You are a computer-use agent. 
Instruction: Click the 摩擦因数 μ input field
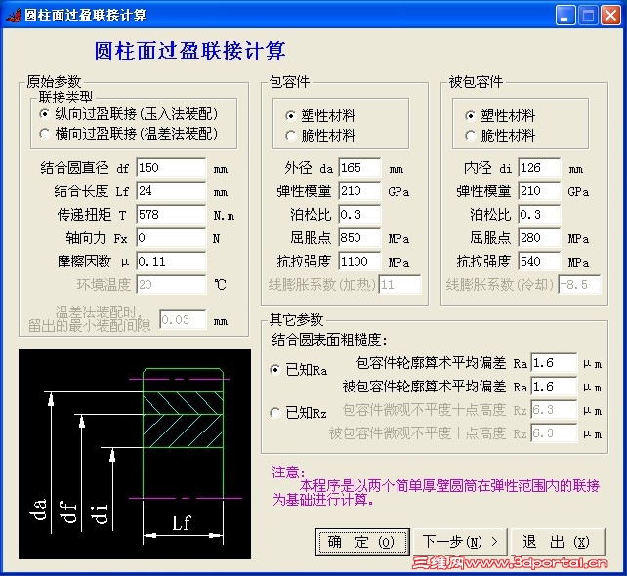pos(171,262)
